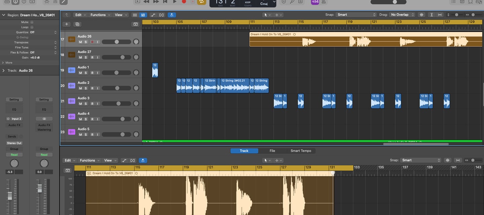The width and height of the screenshot is (484, 215).
Task: Enable the region Loop checkbox
Action: tap(32, 27)
